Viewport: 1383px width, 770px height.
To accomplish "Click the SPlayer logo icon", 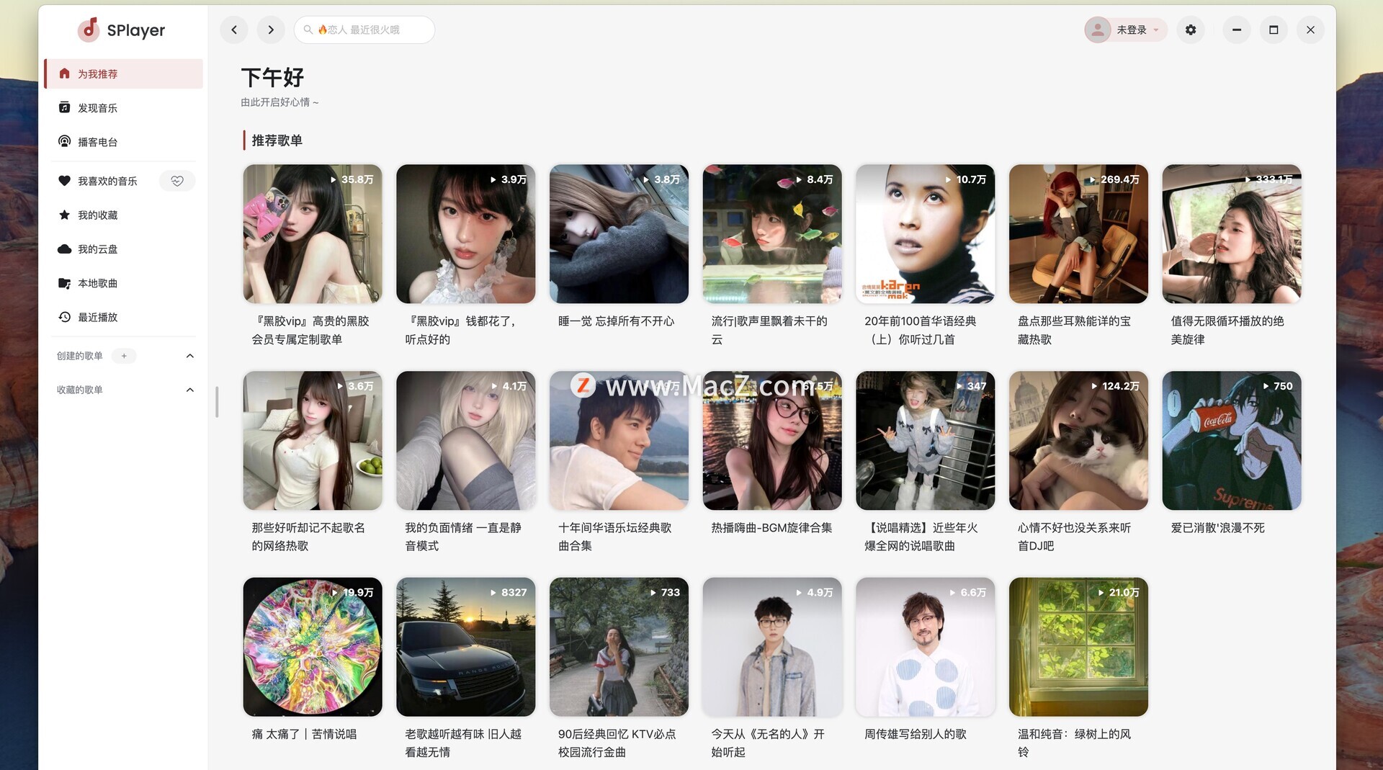I will [89, 30].
